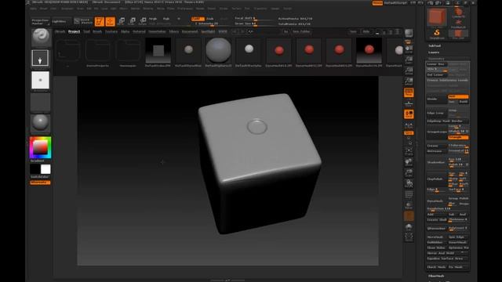
Task: Click the ZRemesher button
Action: [x=436, y=228]
